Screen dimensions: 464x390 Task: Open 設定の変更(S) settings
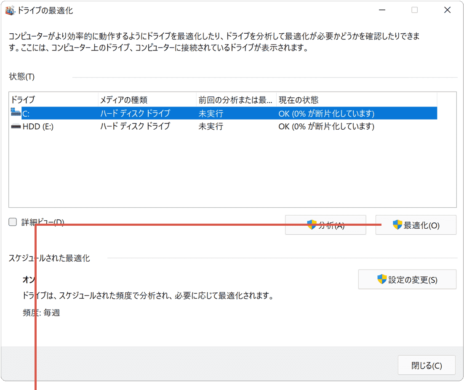click(407, 279)
